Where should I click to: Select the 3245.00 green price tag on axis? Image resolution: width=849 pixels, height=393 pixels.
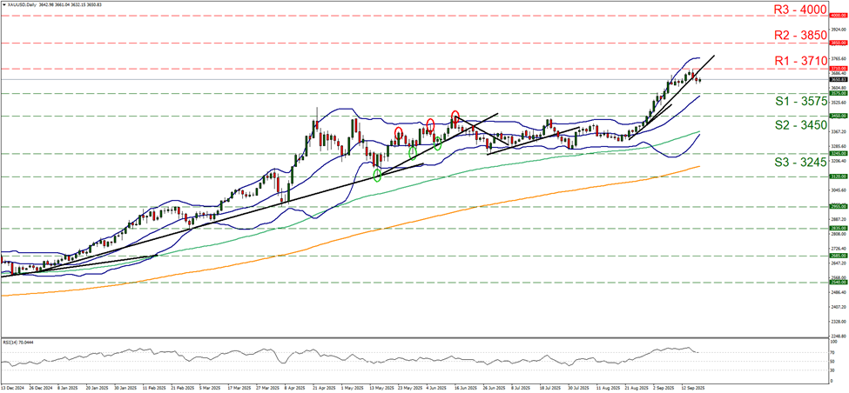click(x=838, y=153)
